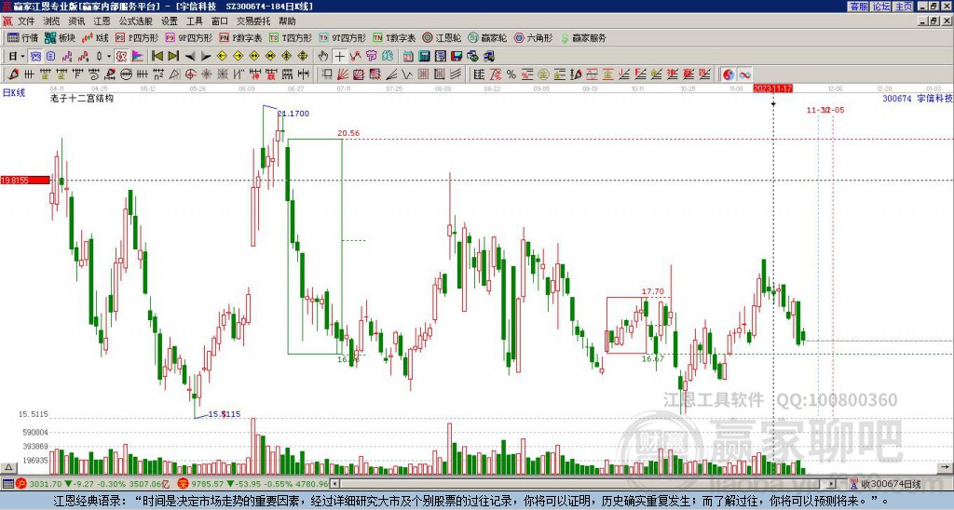
Task: Click the 21.1700 high price label
Action: tap(293, 114)
